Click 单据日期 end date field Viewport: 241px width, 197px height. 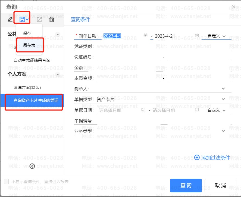point(173,110)
